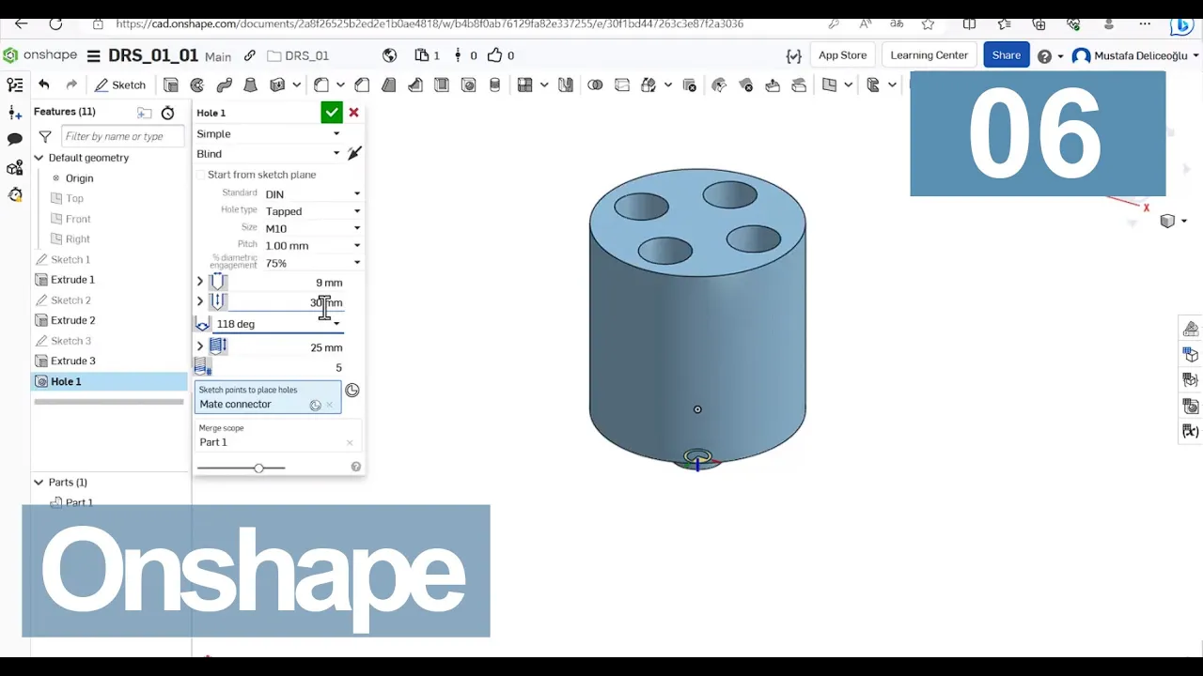Viewport: 1203px width, 676px height.
Task: Open the help menu dropdown arrow
Action: (x=1061, y=56)
